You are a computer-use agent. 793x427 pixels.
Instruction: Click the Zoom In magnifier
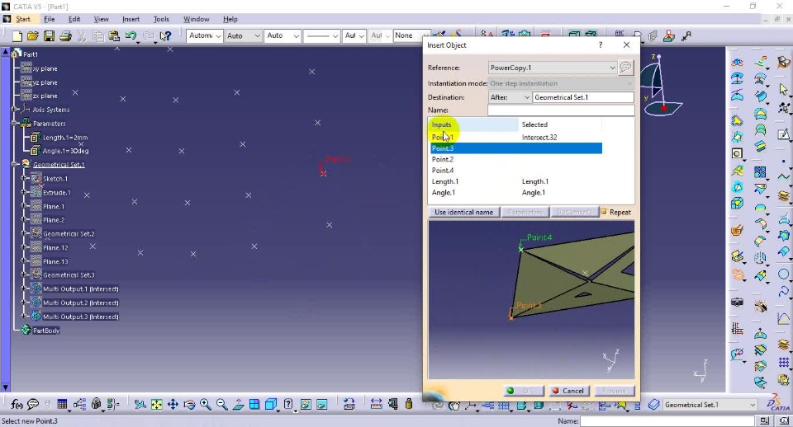click(x=206, y=404)
